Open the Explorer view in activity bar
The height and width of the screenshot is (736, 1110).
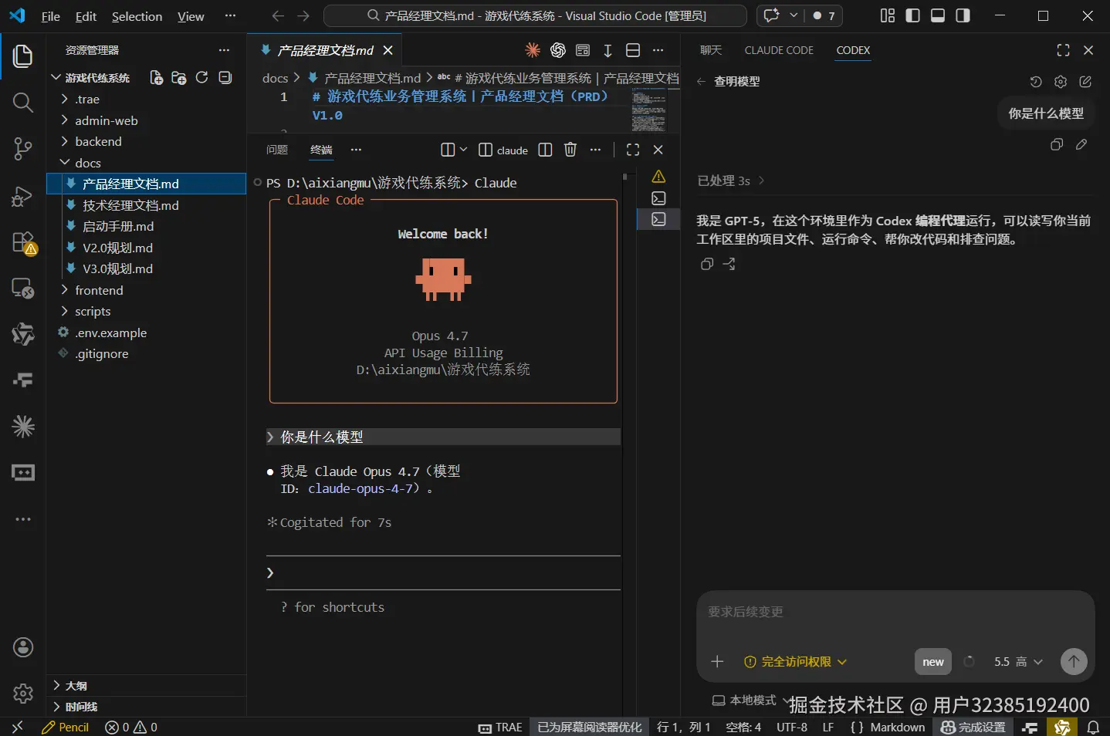pyautogui.click(x=23, y=56)
